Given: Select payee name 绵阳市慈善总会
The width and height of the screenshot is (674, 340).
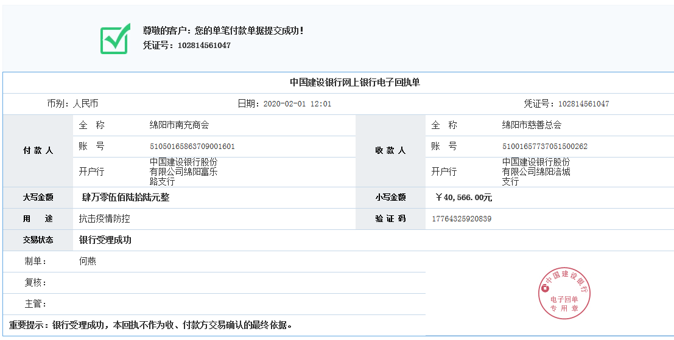Looking at the screenshot, I should pyautogui.click(x=532, y=125).
